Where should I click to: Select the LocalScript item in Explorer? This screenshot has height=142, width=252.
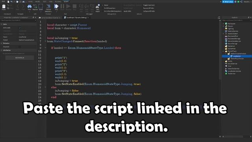point(237,56)
